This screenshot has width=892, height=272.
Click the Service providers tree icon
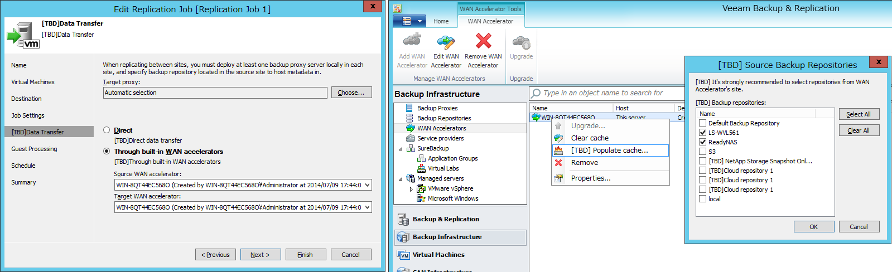411,138
